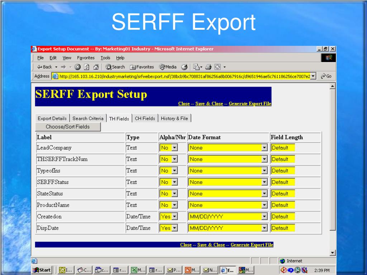Click the Netscape system tray icon
The image size is (367, 275).
[297, 270]
